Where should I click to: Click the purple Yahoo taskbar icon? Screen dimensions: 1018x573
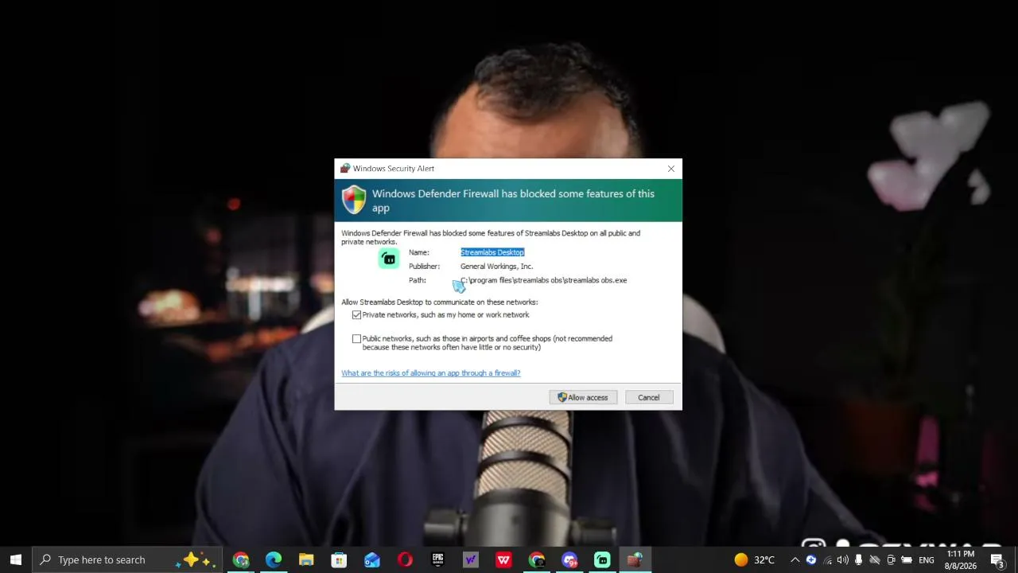point(471,559)
